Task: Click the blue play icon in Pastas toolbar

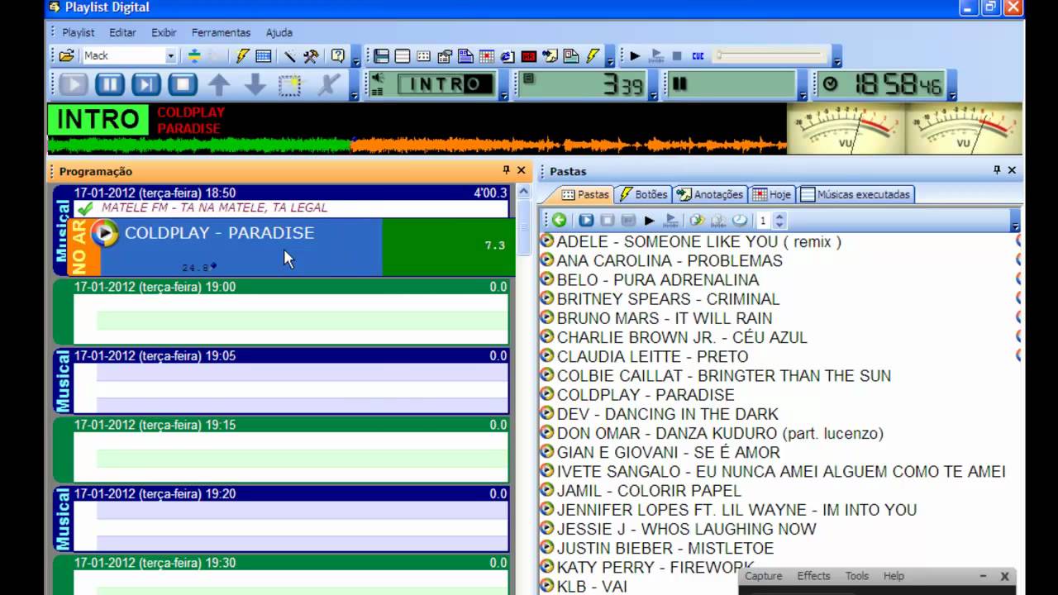Action: (x=586, y=221)
